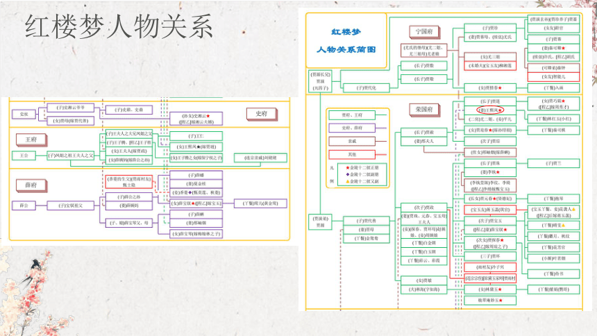This screenshot has height=336, width=597.
Task: Click the (子)王仁 box
Action: (x=196, y=136)
